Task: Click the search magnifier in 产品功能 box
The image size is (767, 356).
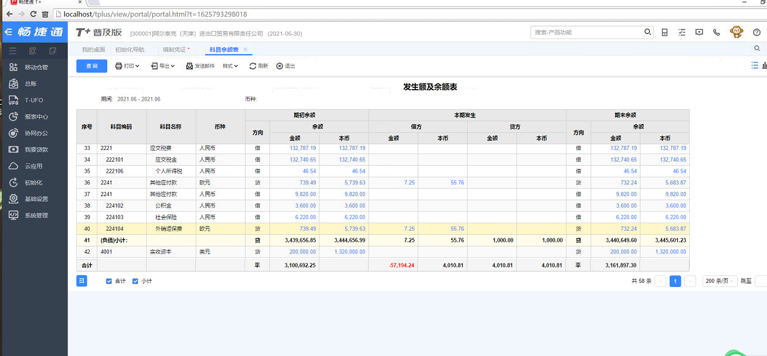Action: [x=647, y=32]
